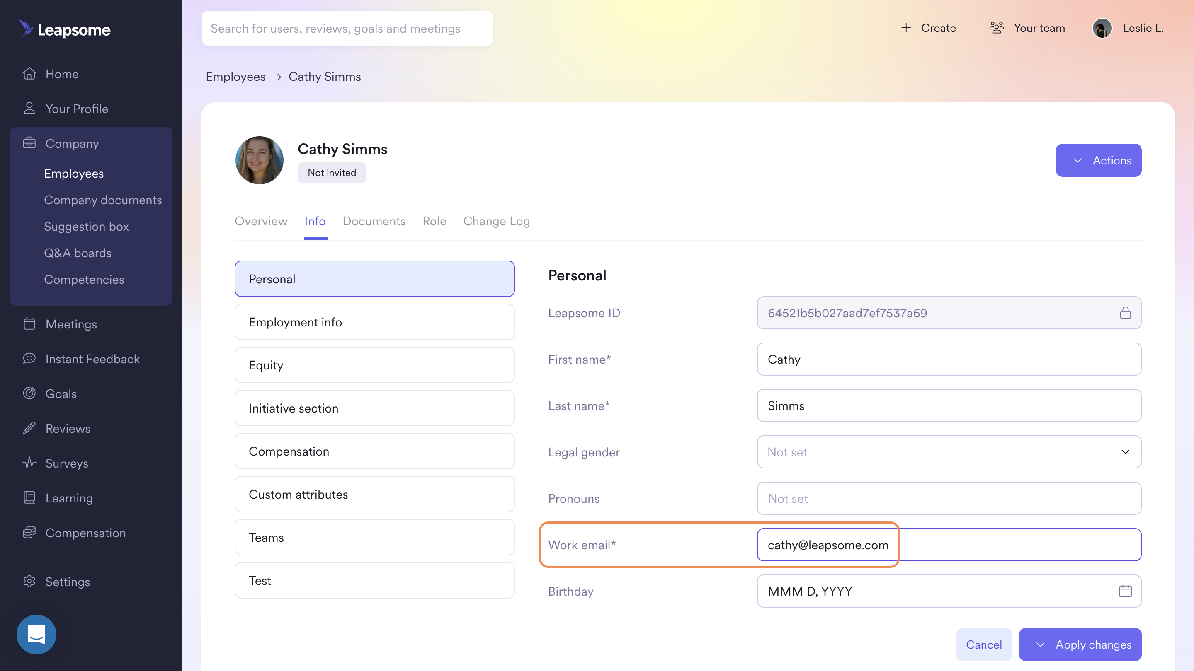1194x671 pixels.
Task: Click the Company briefcase icon
Action: pyautogui.click(x=29, y=143)
